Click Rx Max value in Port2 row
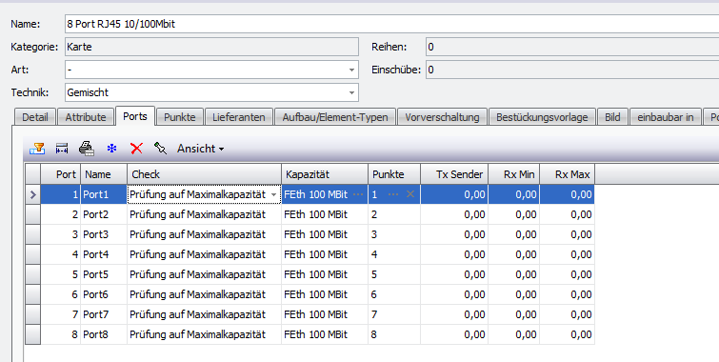 coord(568,214)
